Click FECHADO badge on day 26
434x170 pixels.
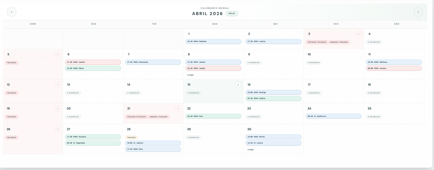pyautogui.click(x=11, y=138)
